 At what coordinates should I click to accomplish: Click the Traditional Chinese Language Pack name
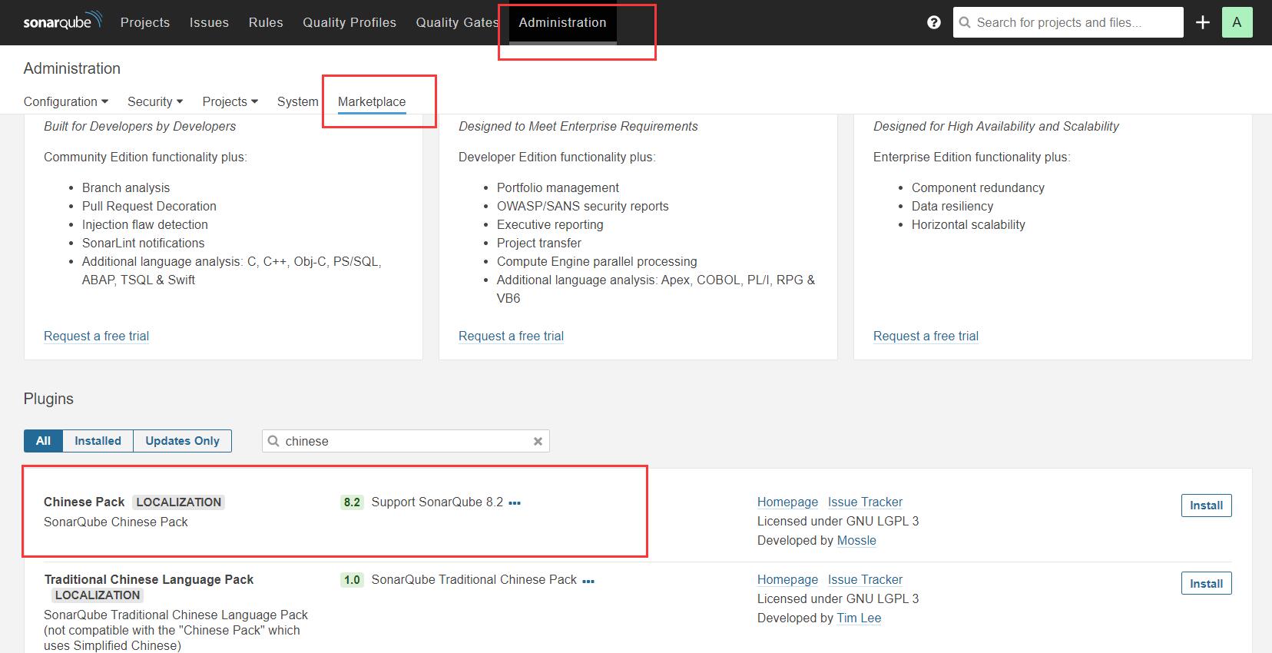(x=148, y=579)
